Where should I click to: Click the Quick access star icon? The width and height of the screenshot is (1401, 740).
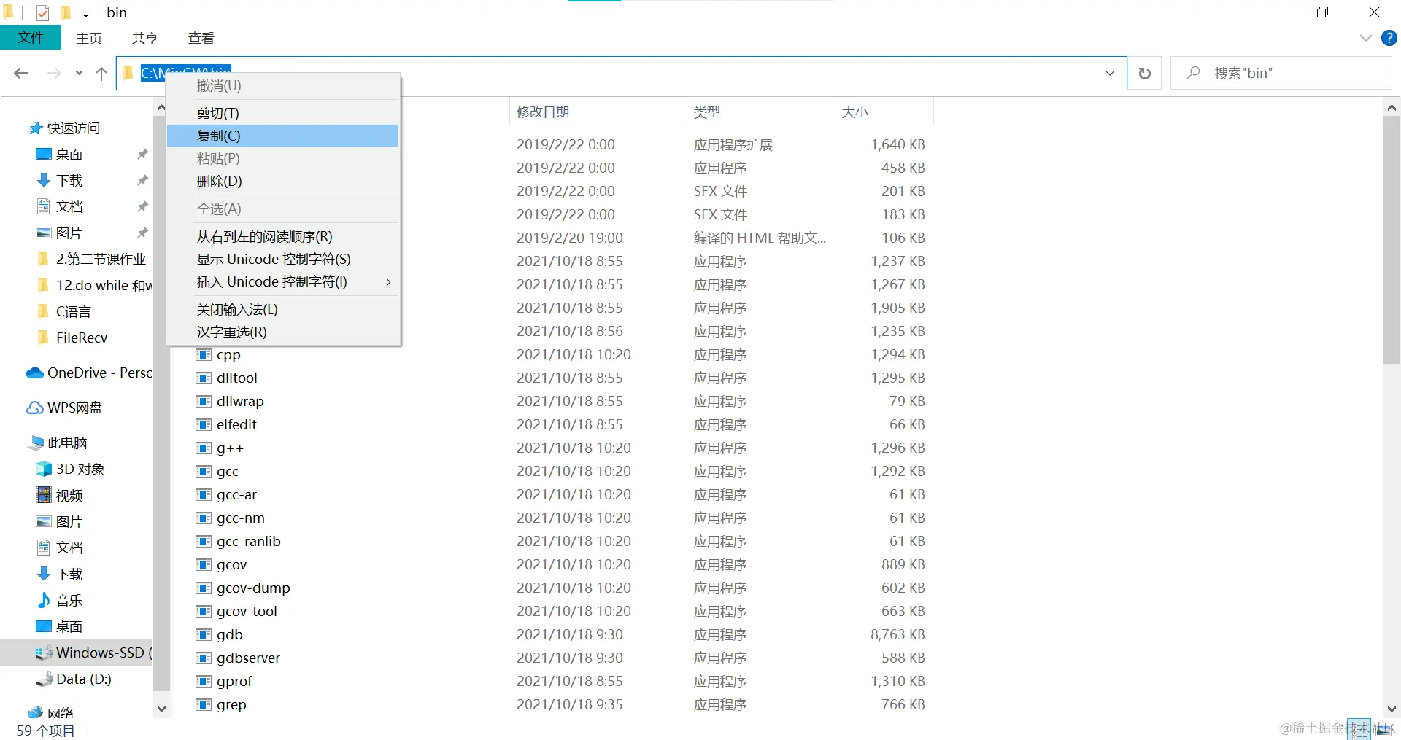click(35, 128)
